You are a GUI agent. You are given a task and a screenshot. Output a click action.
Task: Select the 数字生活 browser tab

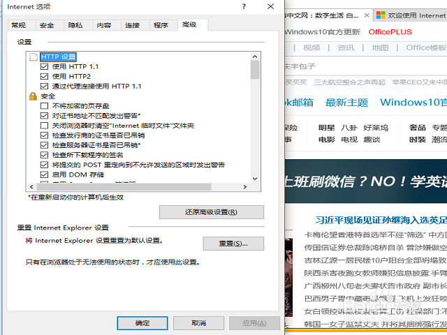click(x=328, y=15)
